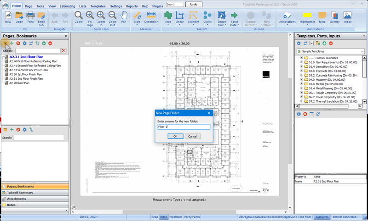Open the Annotations tool

[287, 18]
